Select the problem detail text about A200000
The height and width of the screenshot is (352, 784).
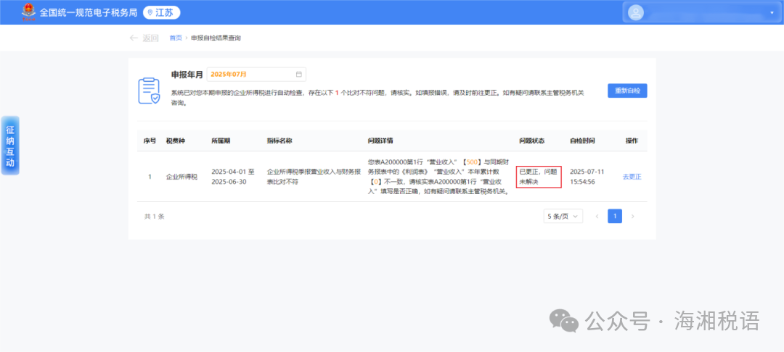(438, 177)
